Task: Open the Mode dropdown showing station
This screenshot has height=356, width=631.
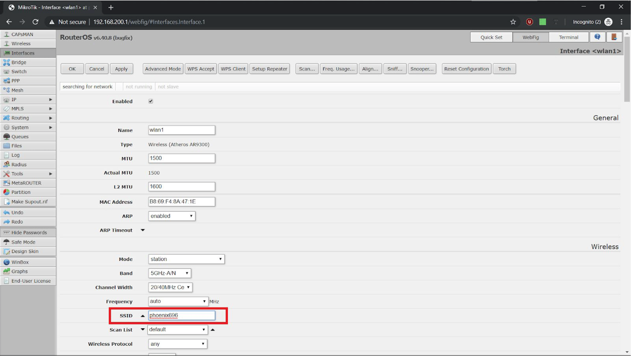Action: [186, 259]
